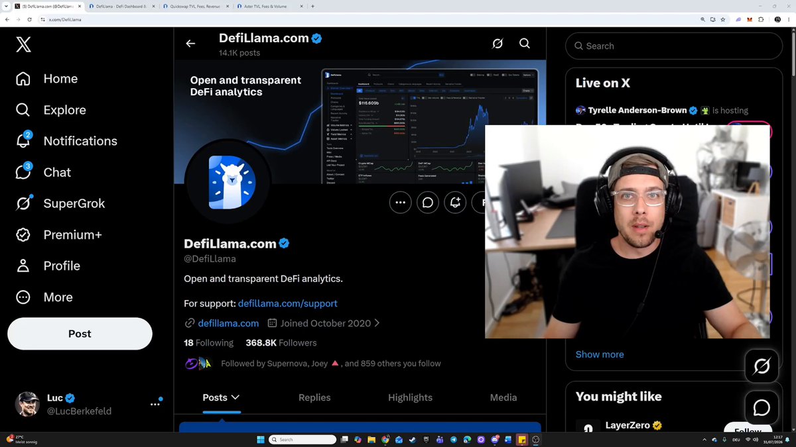Image resolution: width=796 pixels, height=447 pixels.
Task: Open the Chat icon in the sidebar
Action: pyautogui.click(x=23, y=172)
